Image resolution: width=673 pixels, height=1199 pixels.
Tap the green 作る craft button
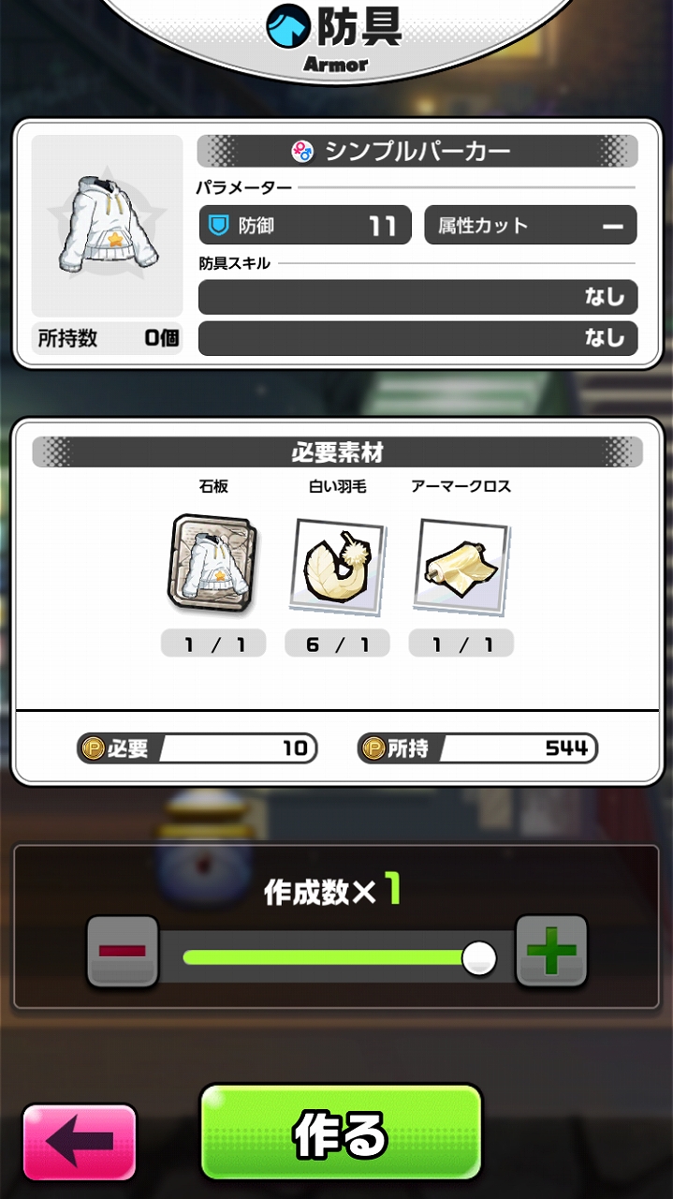[341, 1132]
